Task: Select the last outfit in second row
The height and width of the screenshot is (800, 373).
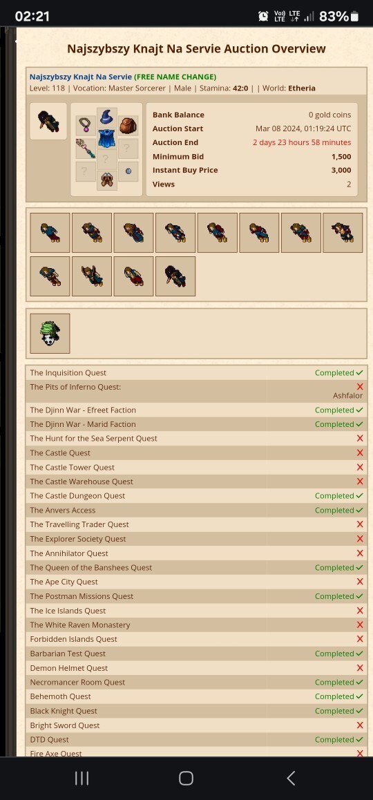Action: (x=175, y=276)
